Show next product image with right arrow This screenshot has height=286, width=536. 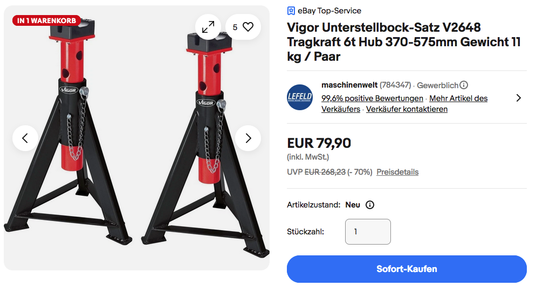pos(248,138)
